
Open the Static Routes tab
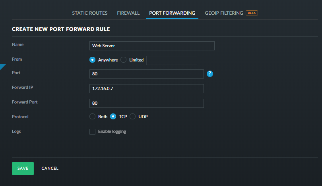coord(89,13)
